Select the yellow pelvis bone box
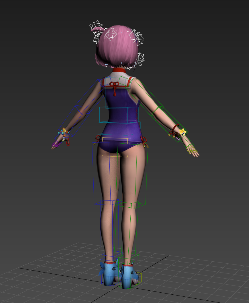Screen dimensions: 249x303 pyautogui.click(x=115, y=147)
